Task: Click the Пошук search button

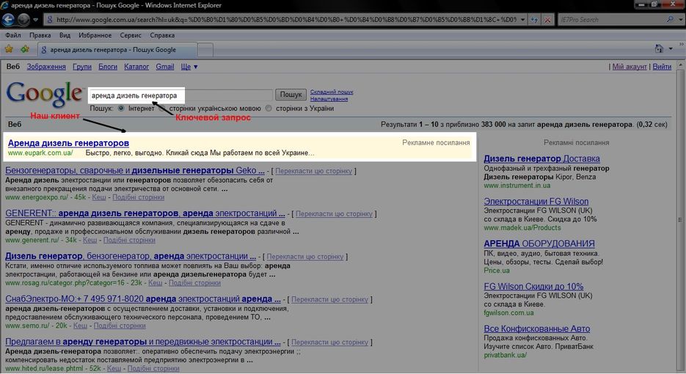Action: coord(291,95)
